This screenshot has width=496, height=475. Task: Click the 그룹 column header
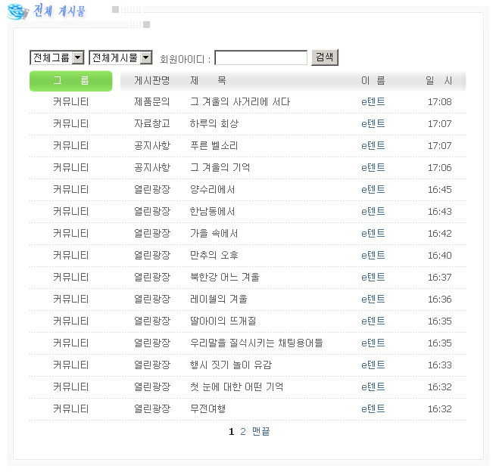71,81
